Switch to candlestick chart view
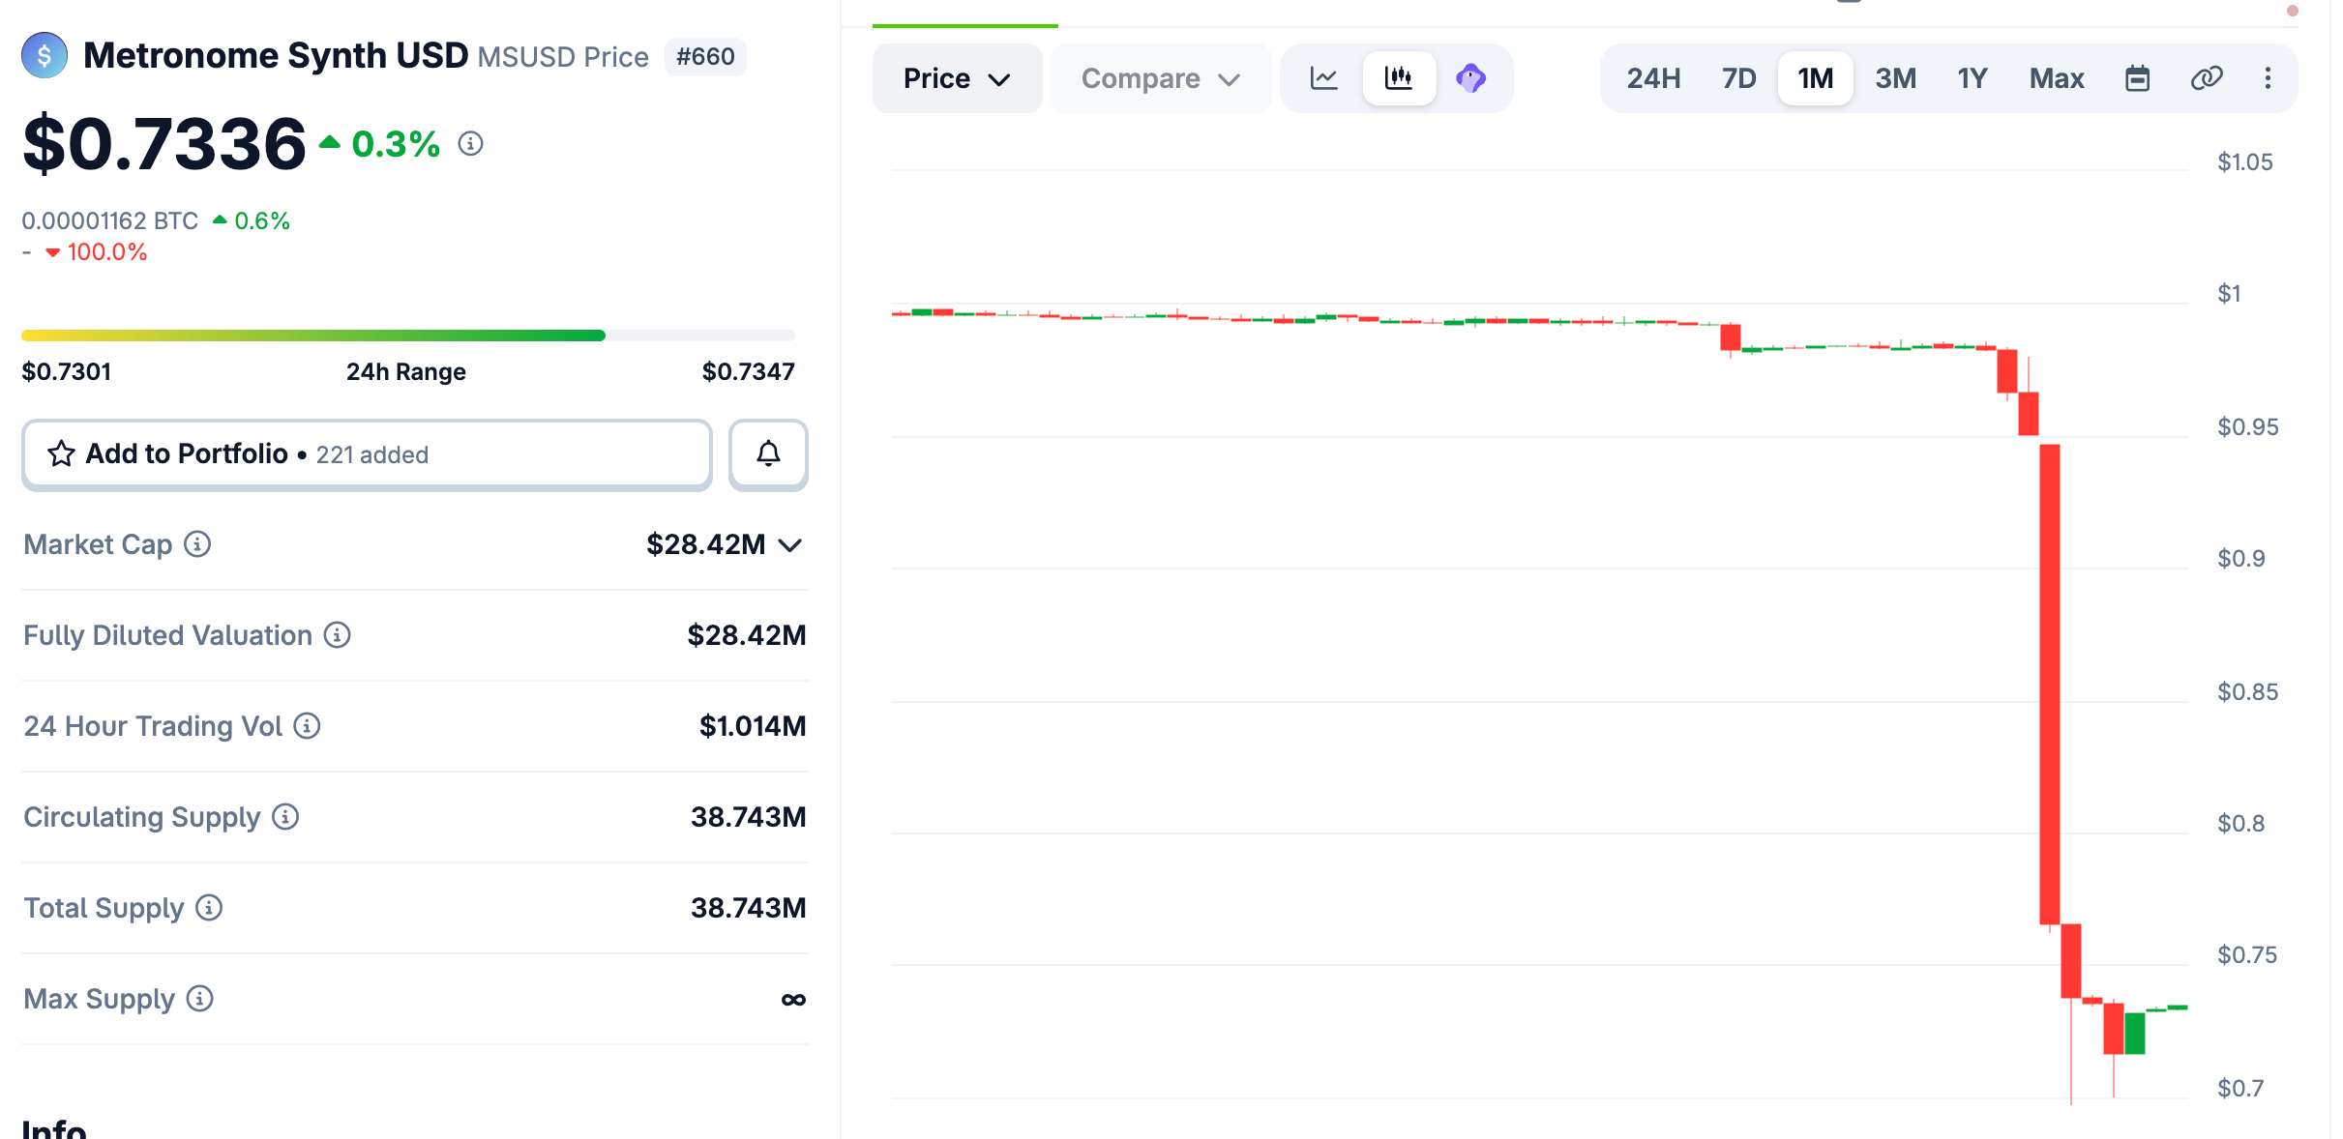Image resolution: width=2343 pixels, height=1139 pixels. 1399,78
